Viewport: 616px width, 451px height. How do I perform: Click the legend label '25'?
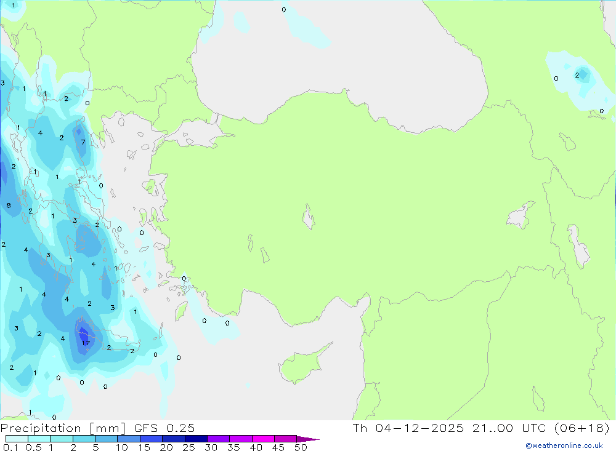tap(189, 447)
